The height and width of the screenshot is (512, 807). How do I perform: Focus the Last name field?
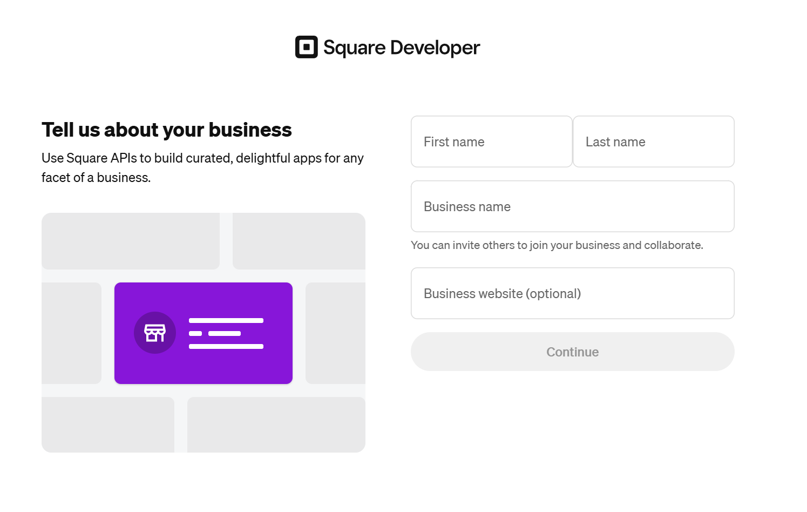(x=653, y=142)
